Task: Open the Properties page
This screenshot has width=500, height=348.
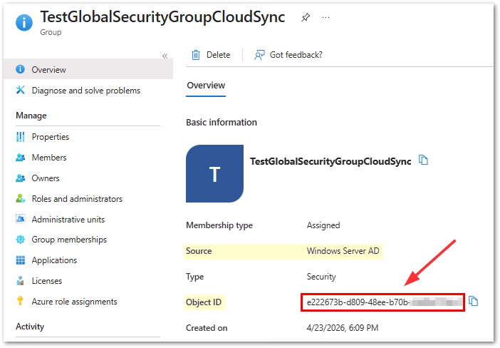Action: (50, 137)
